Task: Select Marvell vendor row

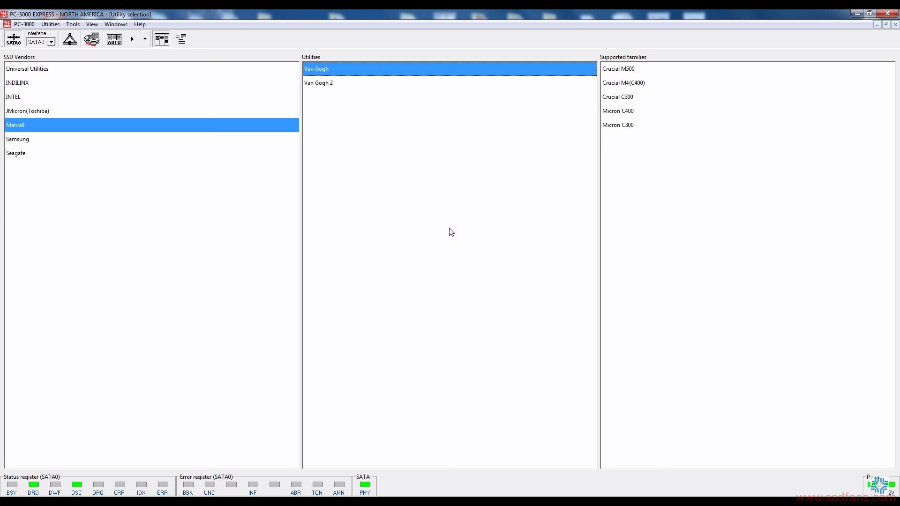Action: [x=151, y=125]
